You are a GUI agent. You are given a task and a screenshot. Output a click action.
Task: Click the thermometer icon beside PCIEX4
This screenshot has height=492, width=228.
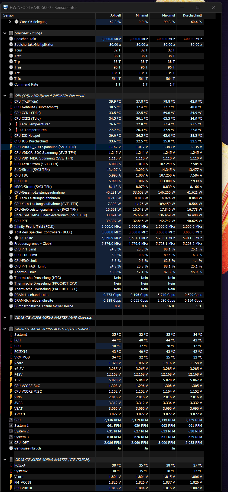point(11,465)
